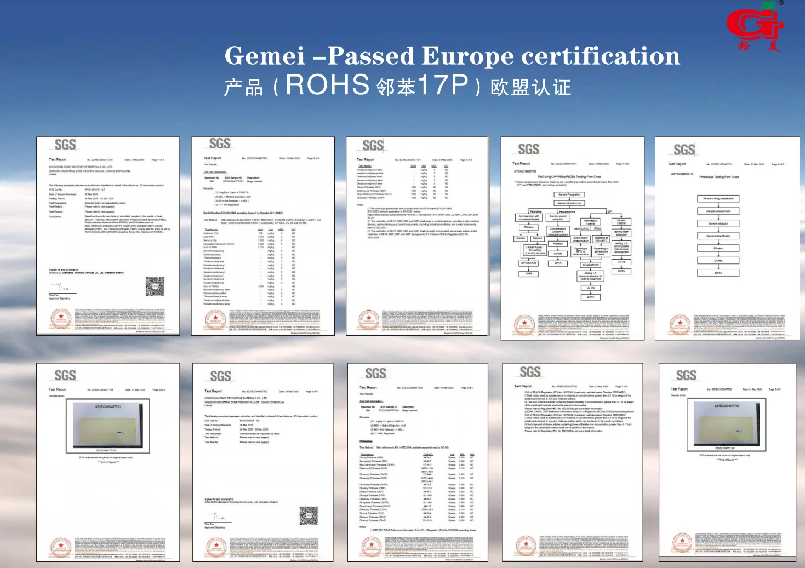The height and width of the screenshot is (568, 805).
Task: Click the 'Phthalates Testing Flow Chart' title
Action: click(719, 177)
